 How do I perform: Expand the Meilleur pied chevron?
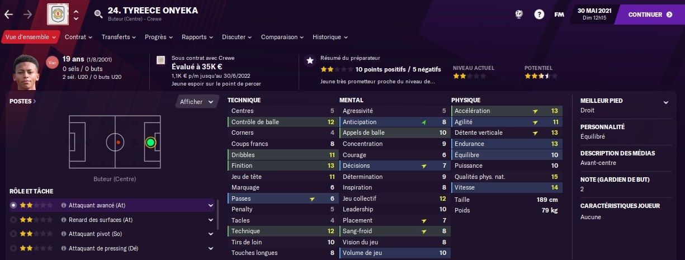(x=665, y=102)
